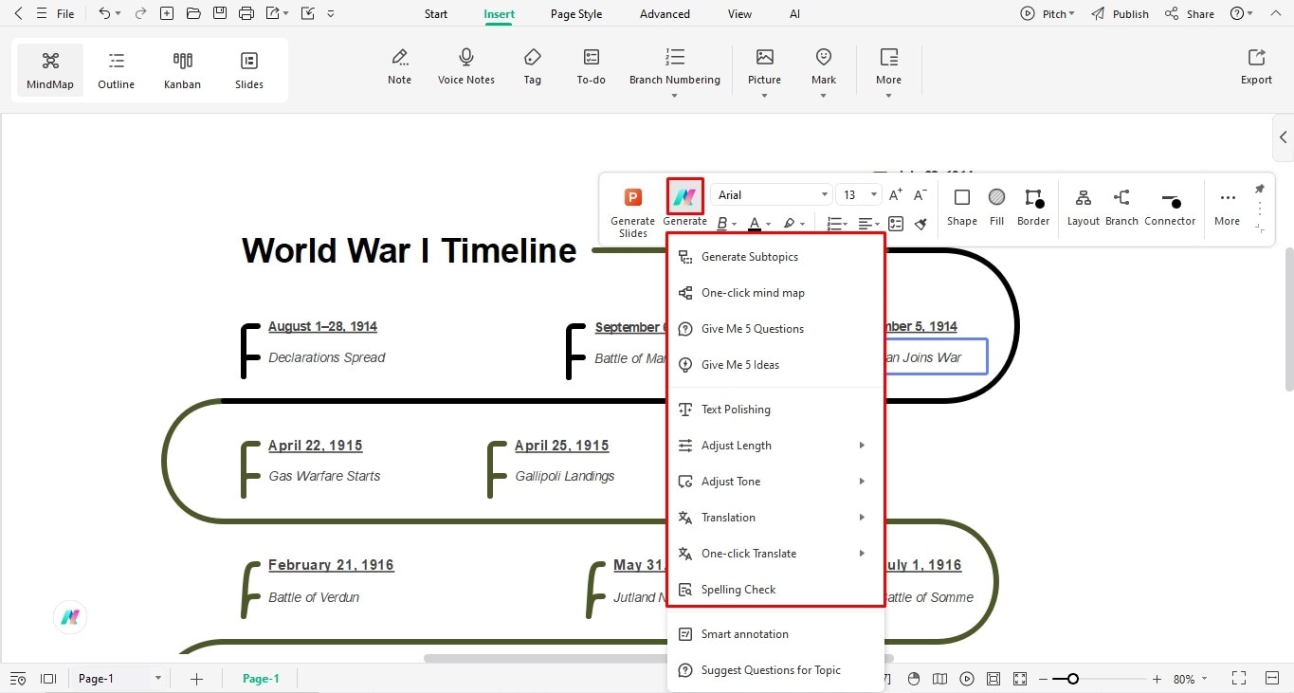Viewport: 1294px width, 693px height.
Task: Select Give Me 5 Ideas
Action: coord(775,365)
